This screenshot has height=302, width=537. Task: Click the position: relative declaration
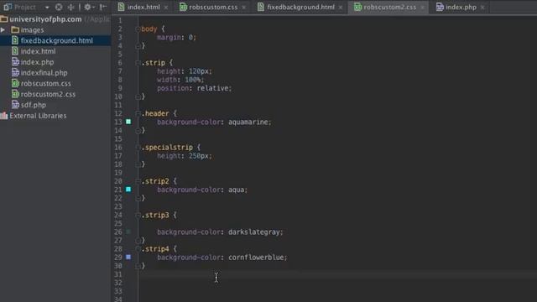(194, 88)
